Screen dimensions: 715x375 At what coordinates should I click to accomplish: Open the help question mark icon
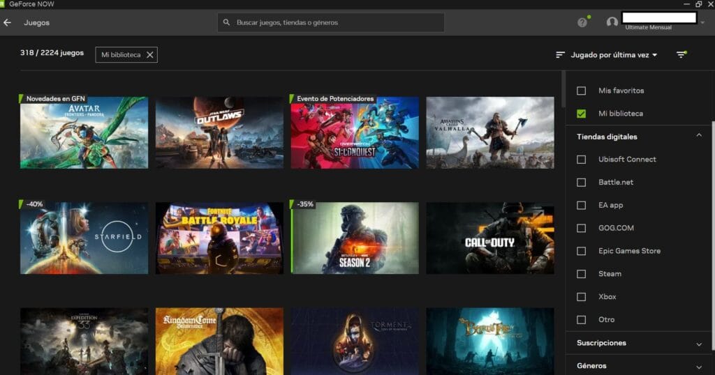pyautogui.click(x=582, y=22)
